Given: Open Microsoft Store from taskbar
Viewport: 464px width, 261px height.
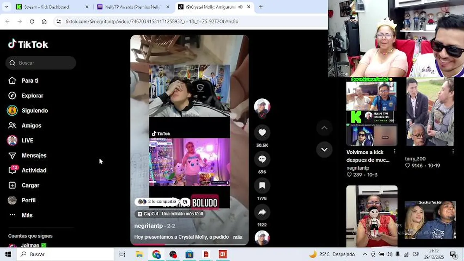Looking at the screenshot, I should point(190,254).
